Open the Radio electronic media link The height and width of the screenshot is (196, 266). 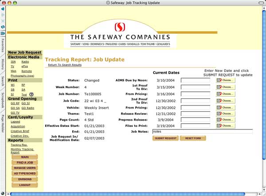click(25, 62)
